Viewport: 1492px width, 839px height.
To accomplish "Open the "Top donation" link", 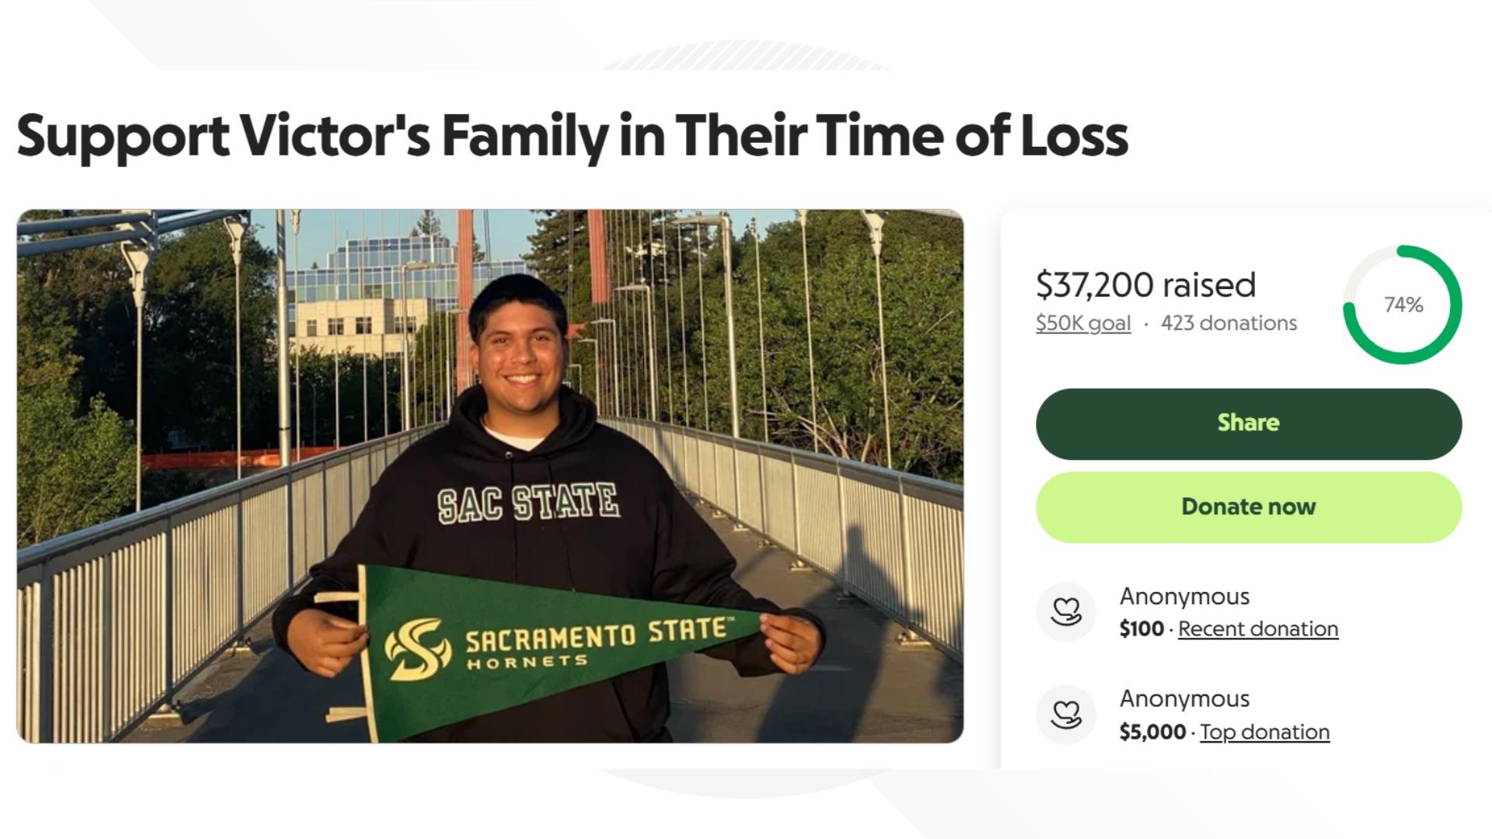I will [1265, 732].
